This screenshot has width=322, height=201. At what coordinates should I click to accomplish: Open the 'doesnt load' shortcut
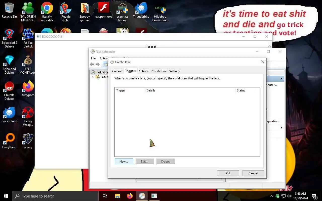pos(9,115)
